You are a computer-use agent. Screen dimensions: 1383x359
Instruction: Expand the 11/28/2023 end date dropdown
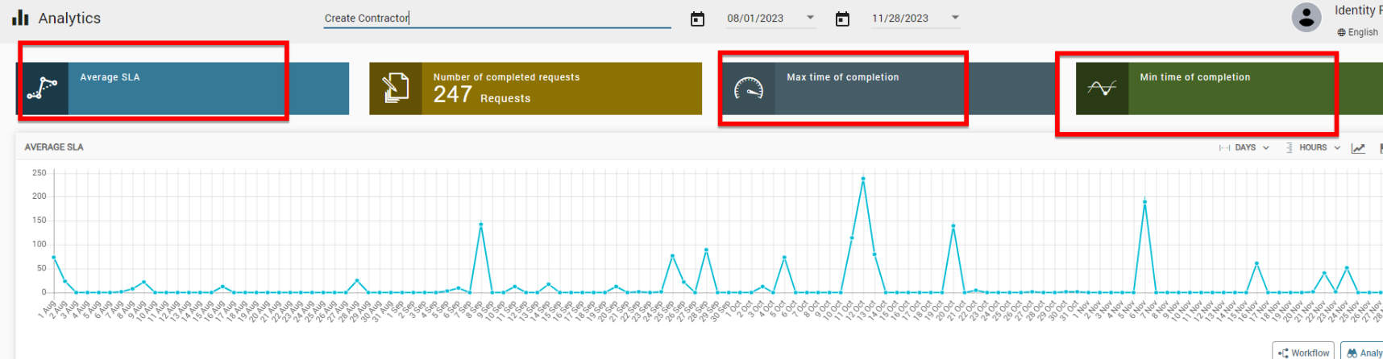pos(955,18)
